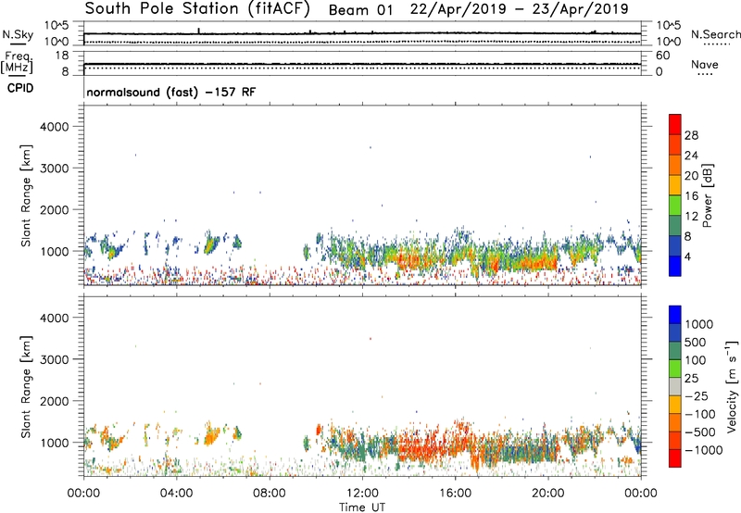The image size is (741, 513).
Task: Click the "24" label on the Power color bar
Action: pos(691,156)
